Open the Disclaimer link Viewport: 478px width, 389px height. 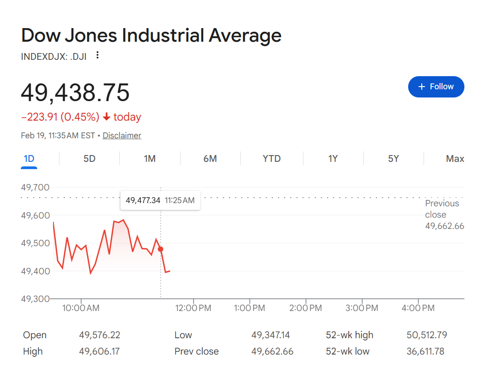point(122,136)
